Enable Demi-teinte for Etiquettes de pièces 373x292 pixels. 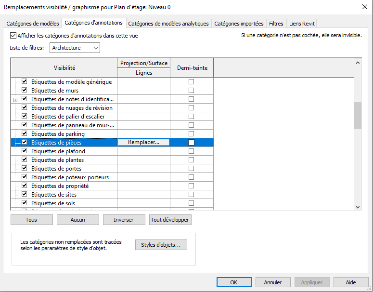[x=191, y=143]
